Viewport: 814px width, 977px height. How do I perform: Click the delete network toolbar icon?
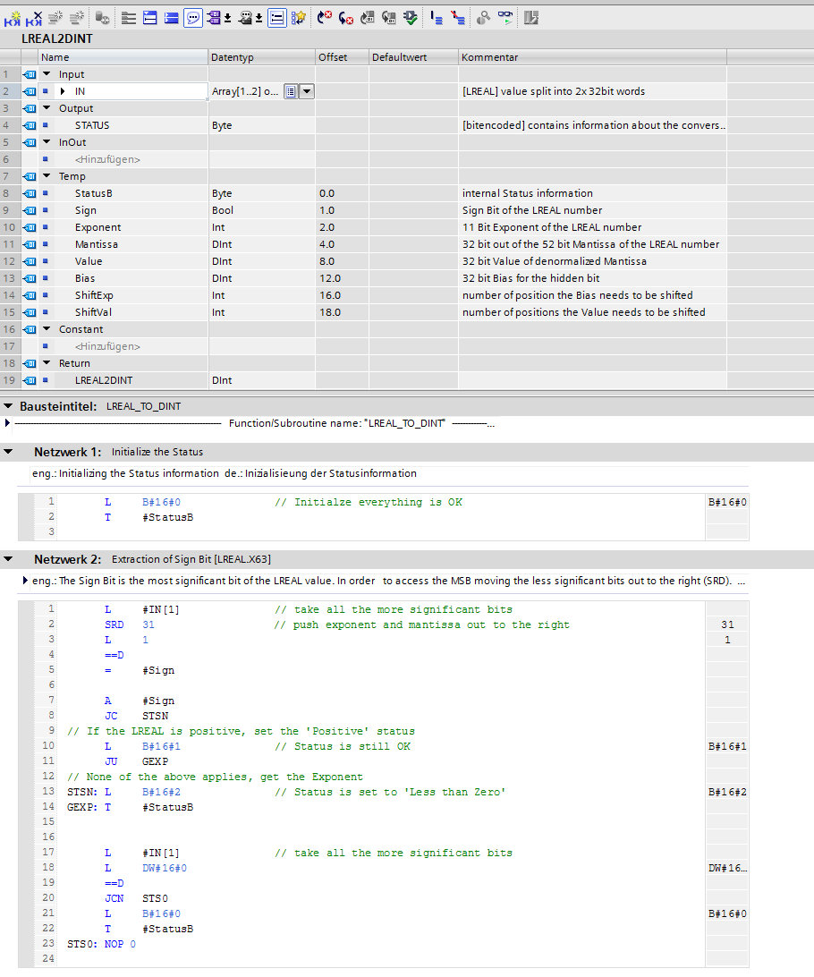(36, 17)
